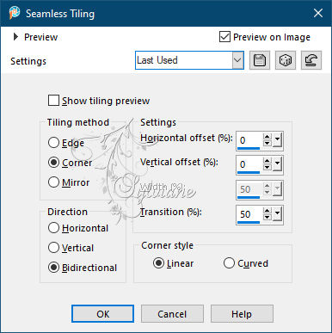Click the Save Preset floppy disk icon

[x=260, y=60]
